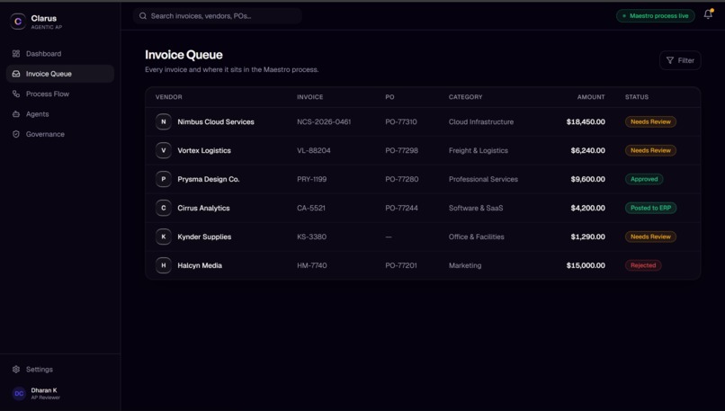725x411 pixels.
Task: Click PO-77201 cell
Action: tap(401, 265)
